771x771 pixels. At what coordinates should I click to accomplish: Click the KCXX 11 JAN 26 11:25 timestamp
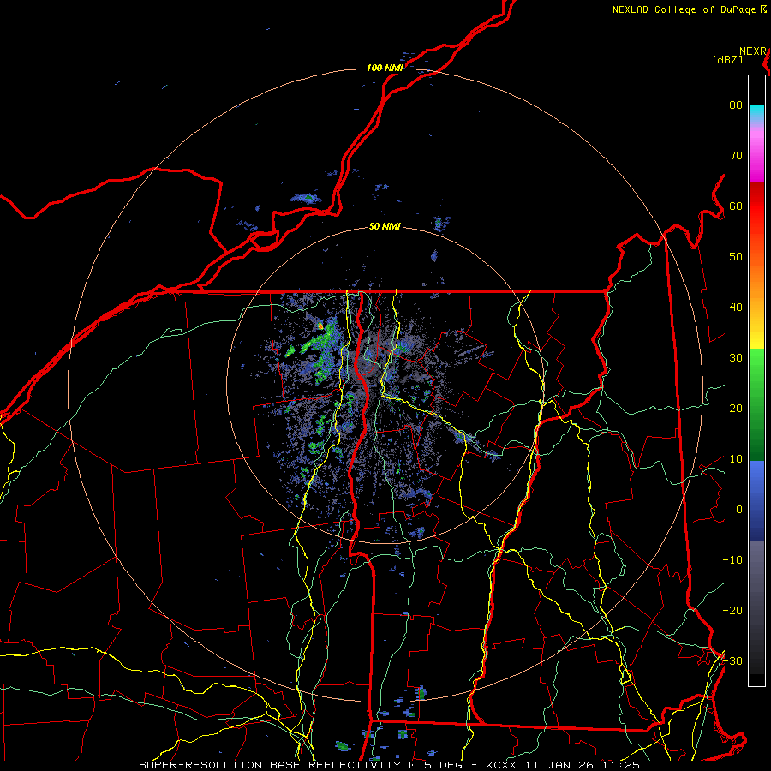563,765
